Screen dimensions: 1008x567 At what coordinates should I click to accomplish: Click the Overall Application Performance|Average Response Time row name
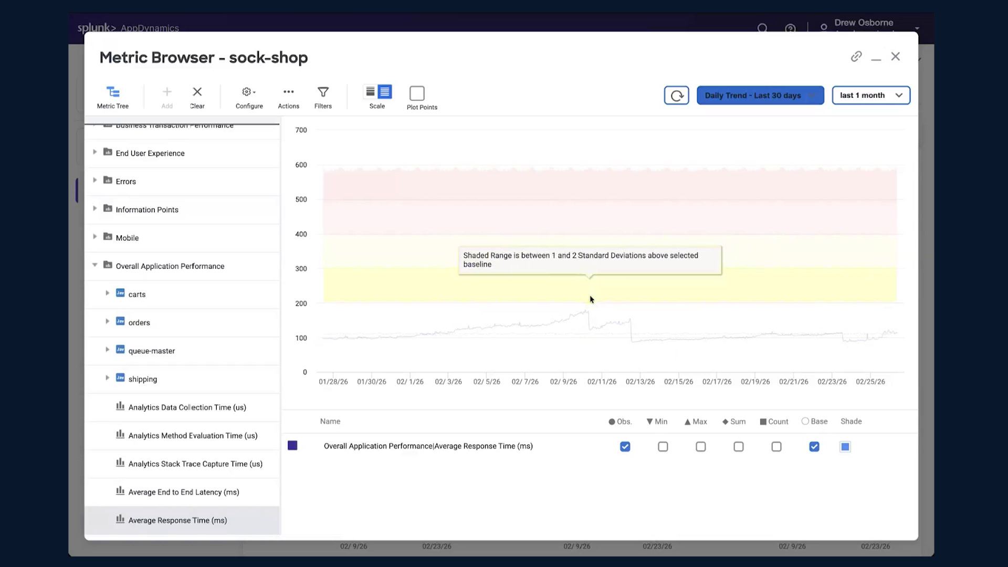pyautogui.click(x=428, y=446)
